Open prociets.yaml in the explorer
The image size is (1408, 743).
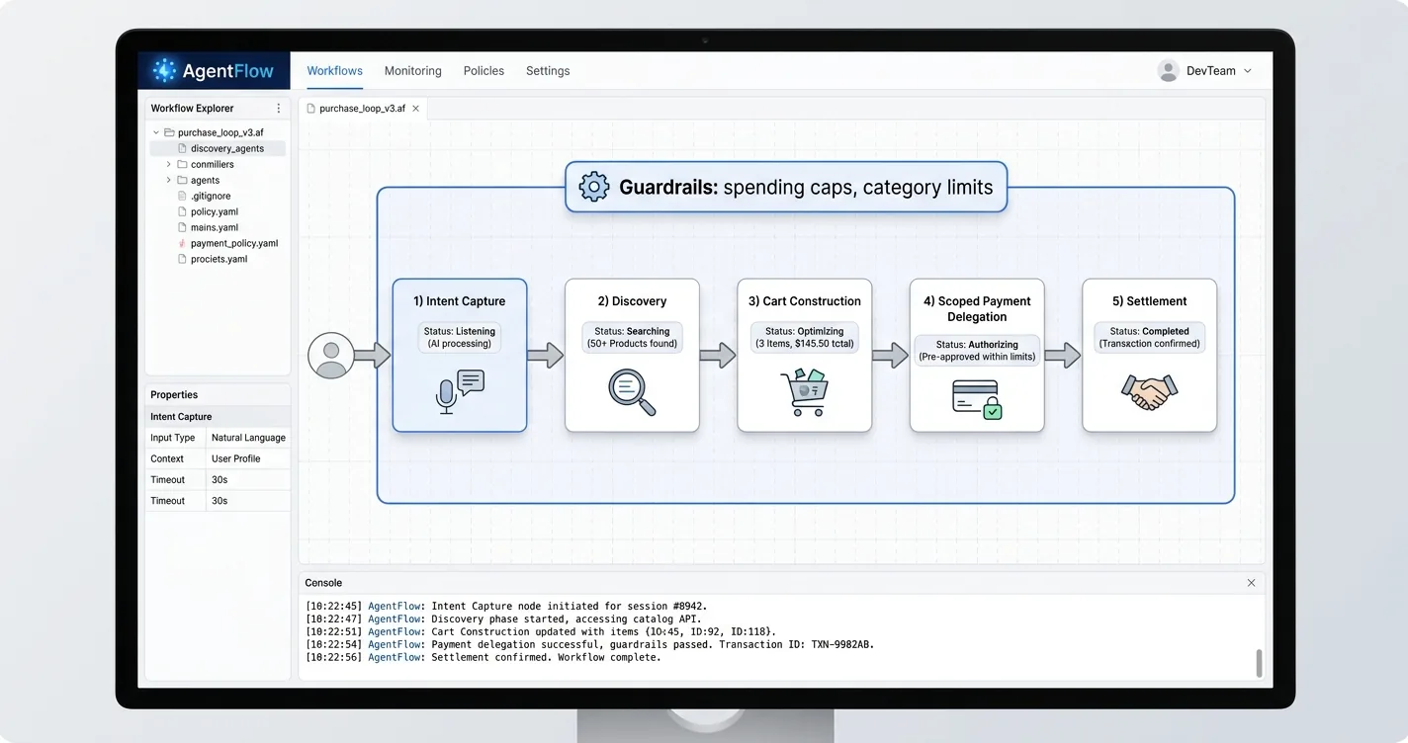pos(220,259)
